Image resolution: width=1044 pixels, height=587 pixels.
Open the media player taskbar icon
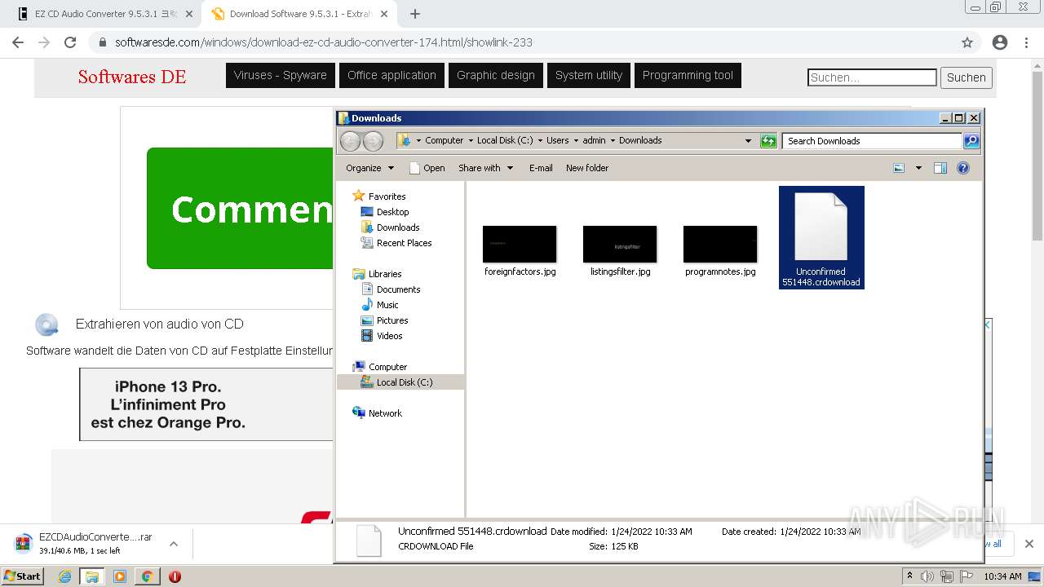[120, 576]
